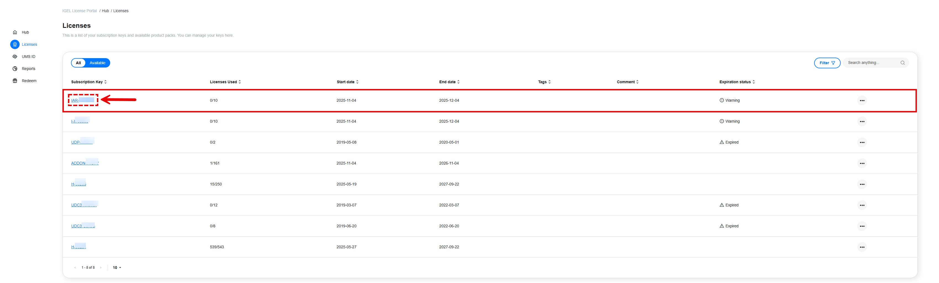This screenshot has width=939, height=283.
Task: Open the rows-per-page dropdown showing 10
Action: [x=117, y=268]
